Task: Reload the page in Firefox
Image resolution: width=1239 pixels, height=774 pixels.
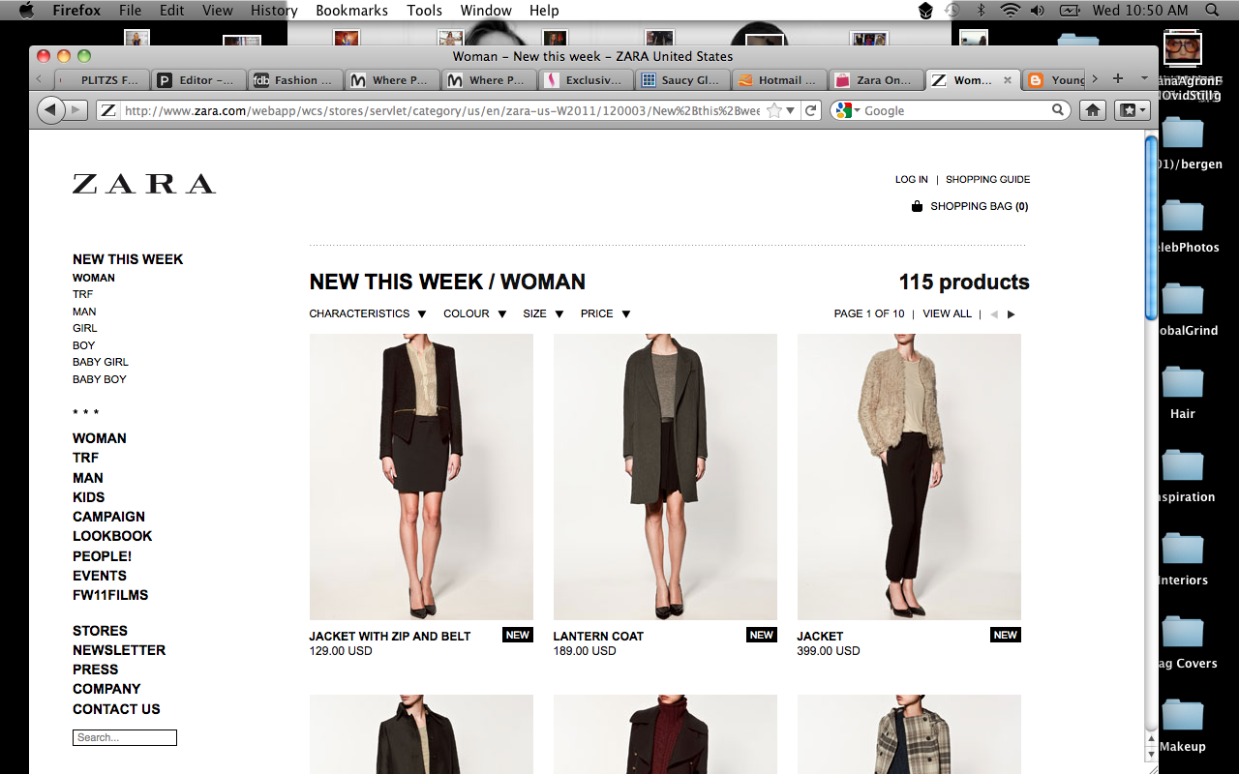Action: point(810,109)
